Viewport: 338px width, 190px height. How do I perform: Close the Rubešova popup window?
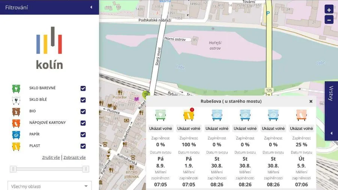click(311, 102)
